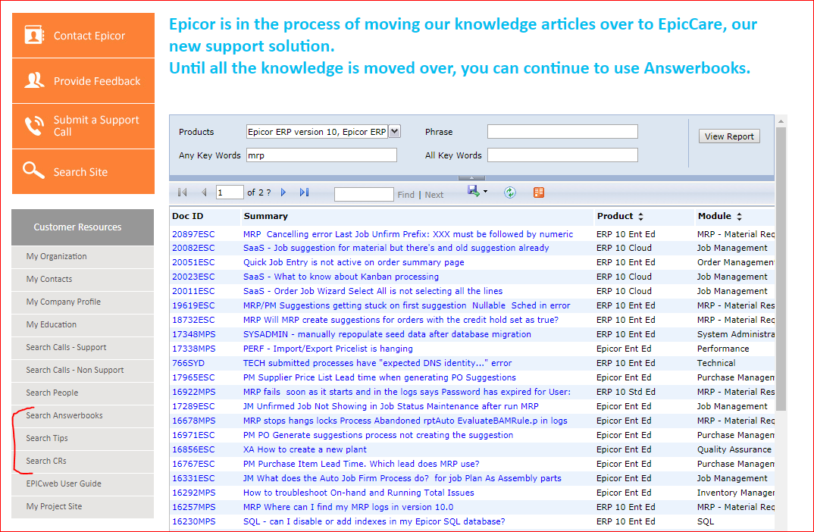Click the Search Site magnifier icon

coord(33,171)
